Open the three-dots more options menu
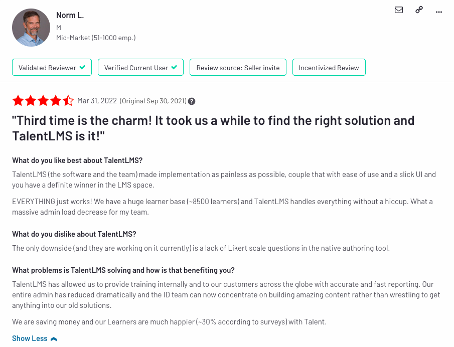Viewport: 454px width, 347px height. click(x=438, y=12)
